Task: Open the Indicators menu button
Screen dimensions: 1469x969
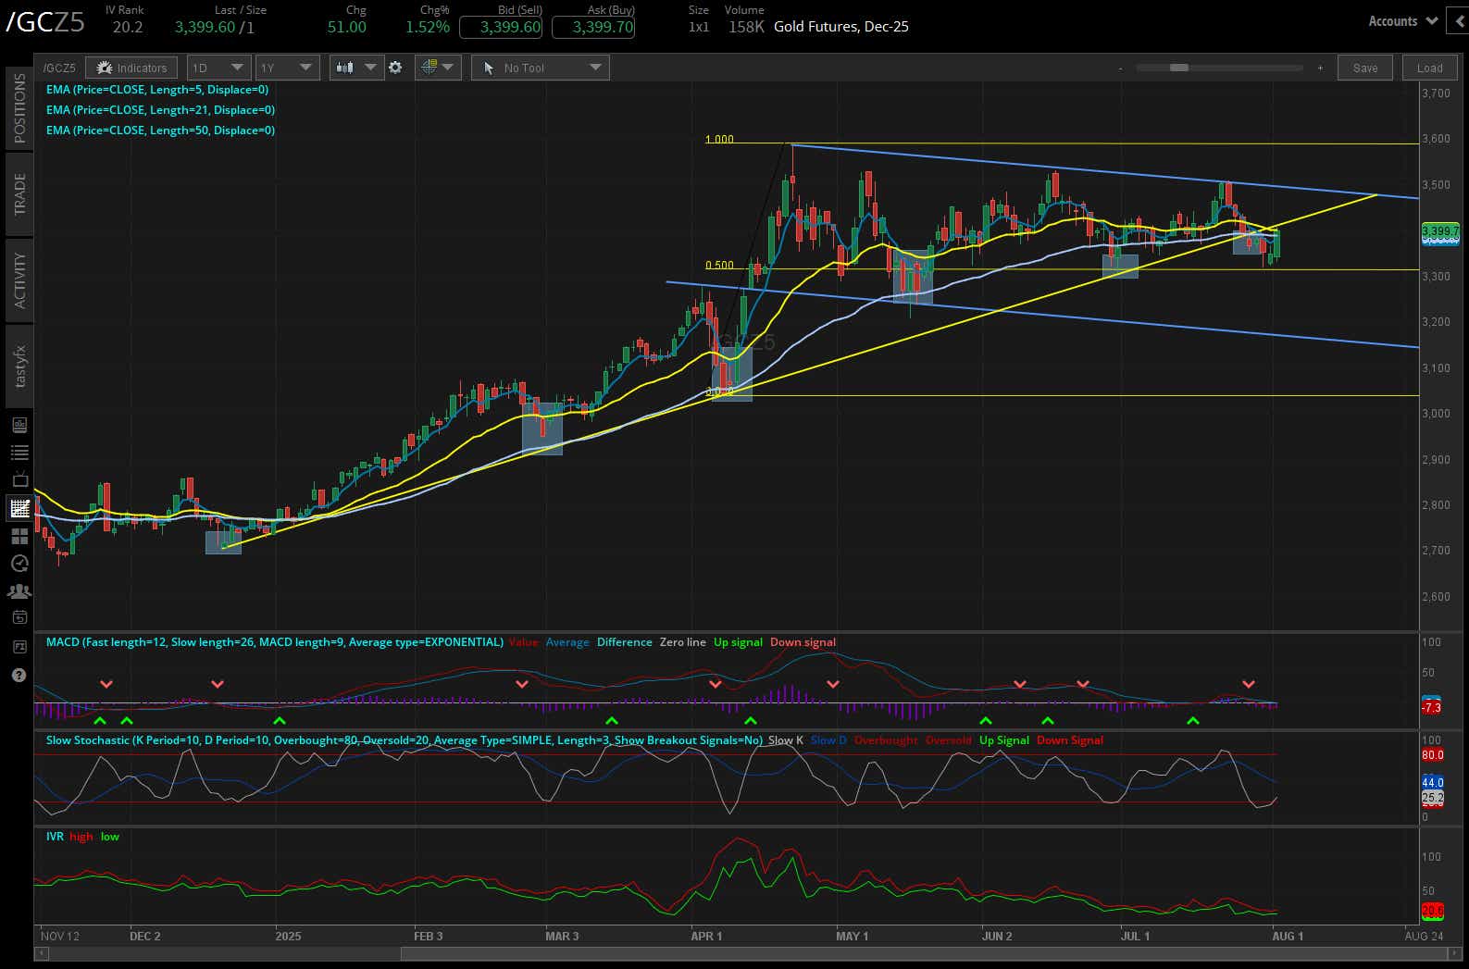Action: 132,68
